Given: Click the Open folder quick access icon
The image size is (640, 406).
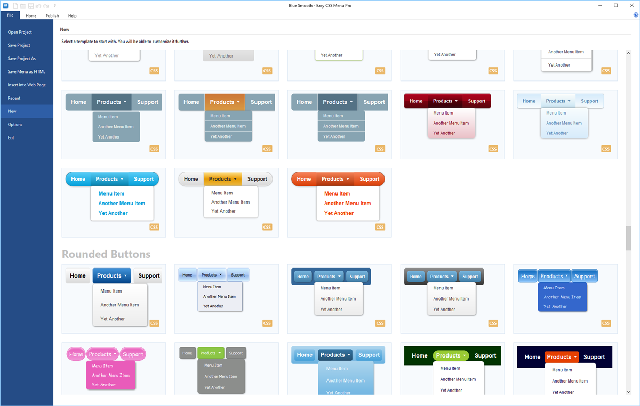Looking at the screenshot, I should 23,5.
